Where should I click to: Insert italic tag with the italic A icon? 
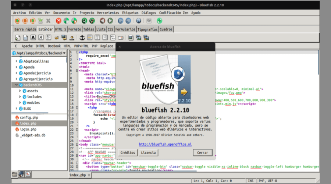click(x=41, y=38)
